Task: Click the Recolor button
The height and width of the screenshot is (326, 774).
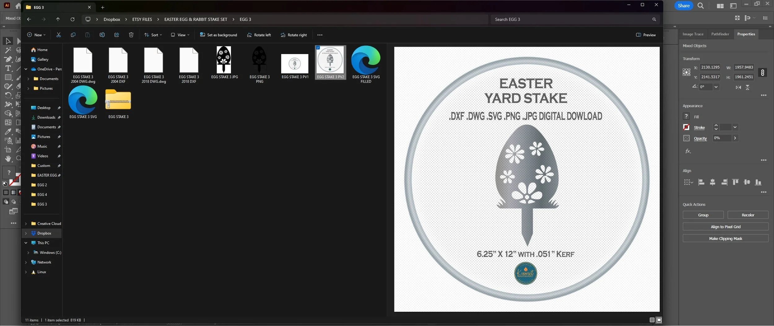Action: 748,215
